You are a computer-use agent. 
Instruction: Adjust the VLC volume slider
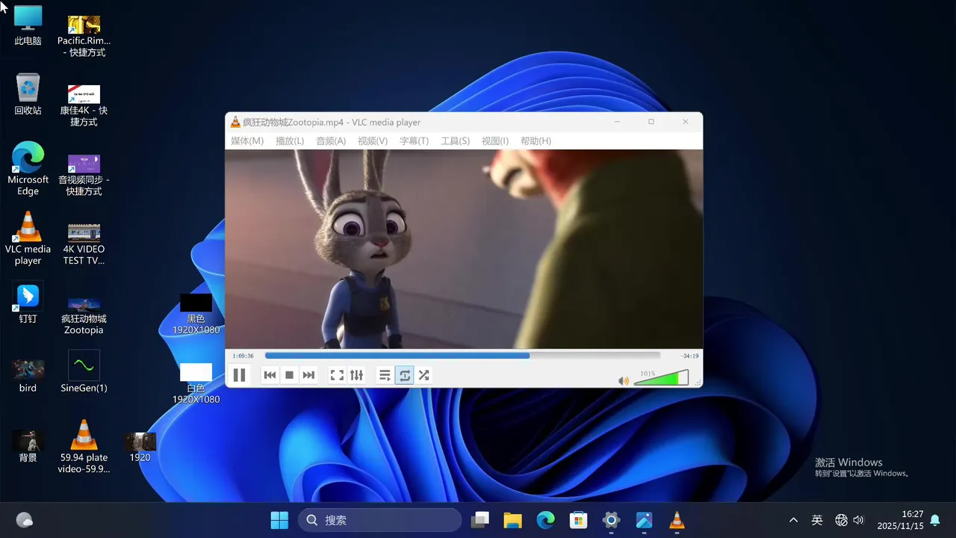[661, 378]
